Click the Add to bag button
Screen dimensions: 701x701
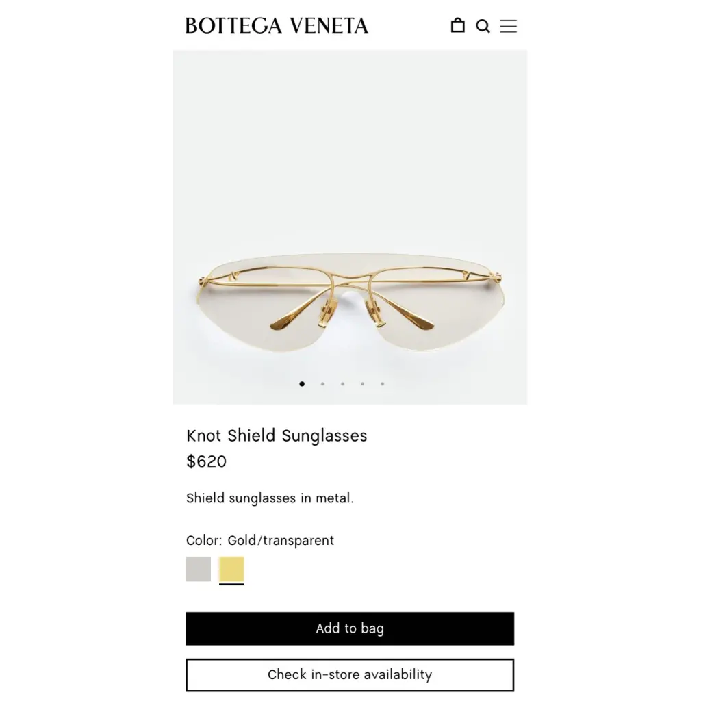tap(350, 628)
